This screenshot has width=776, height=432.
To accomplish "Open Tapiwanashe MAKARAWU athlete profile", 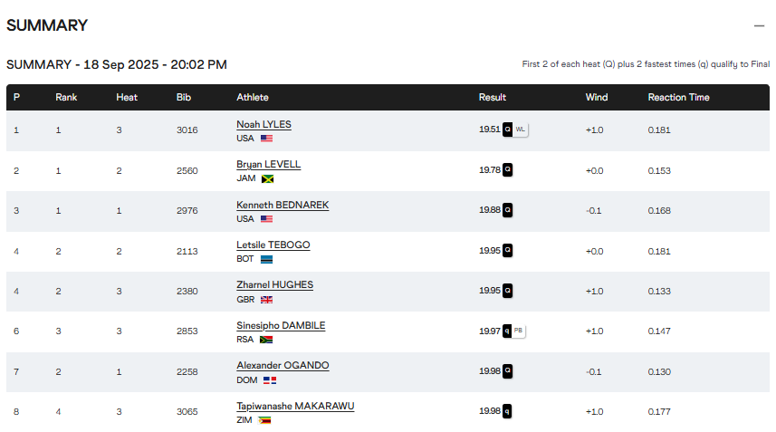I will point(295,406).
